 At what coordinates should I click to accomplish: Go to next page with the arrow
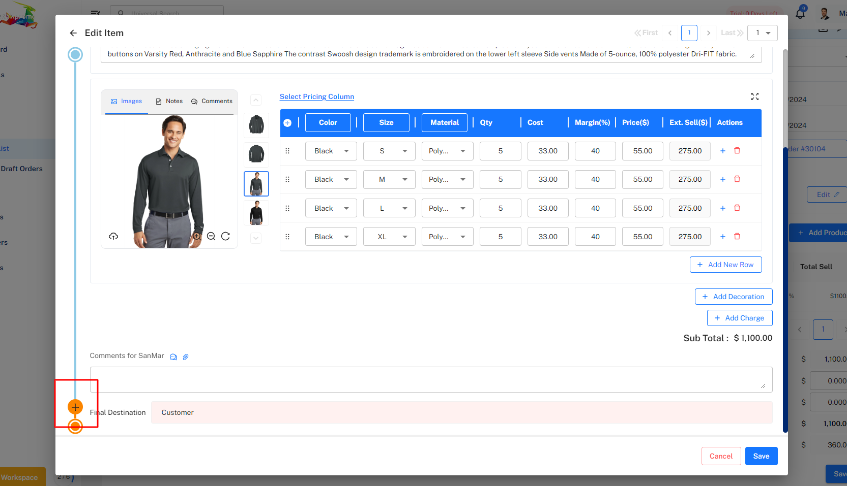coord(709,33)
